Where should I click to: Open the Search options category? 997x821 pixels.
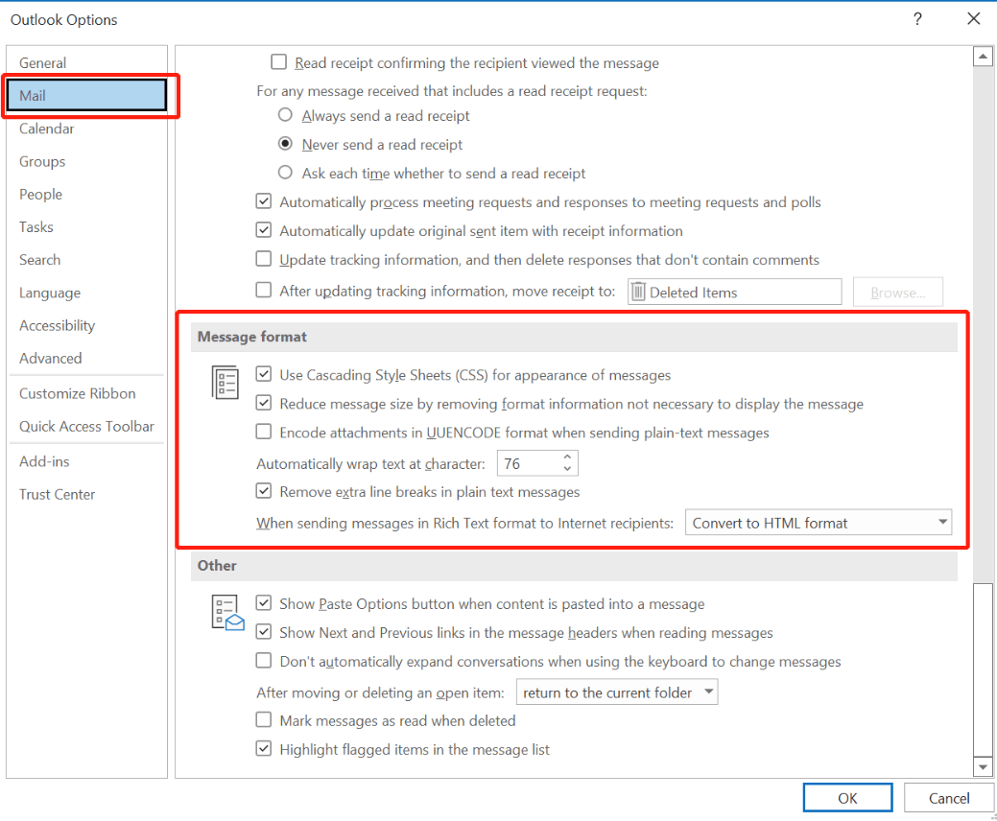[86, 259]
